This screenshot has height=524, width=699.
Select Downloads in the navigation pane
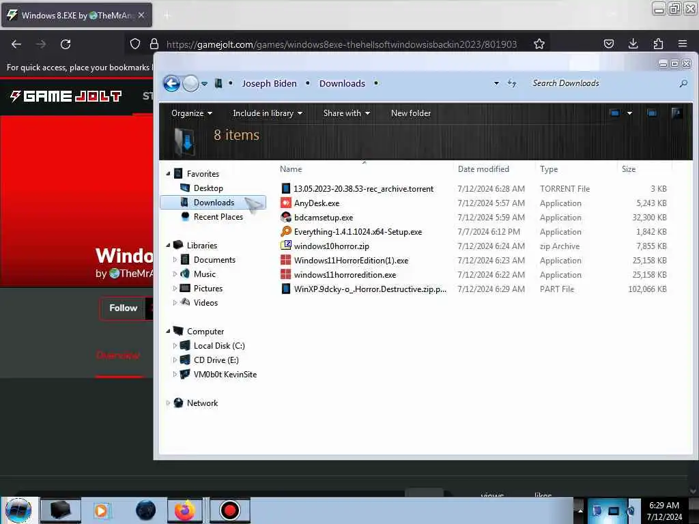(214, 202)
